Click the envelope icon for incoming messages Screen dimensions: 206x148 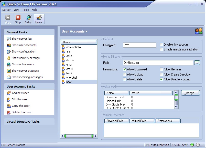click(x=9, y=77)
